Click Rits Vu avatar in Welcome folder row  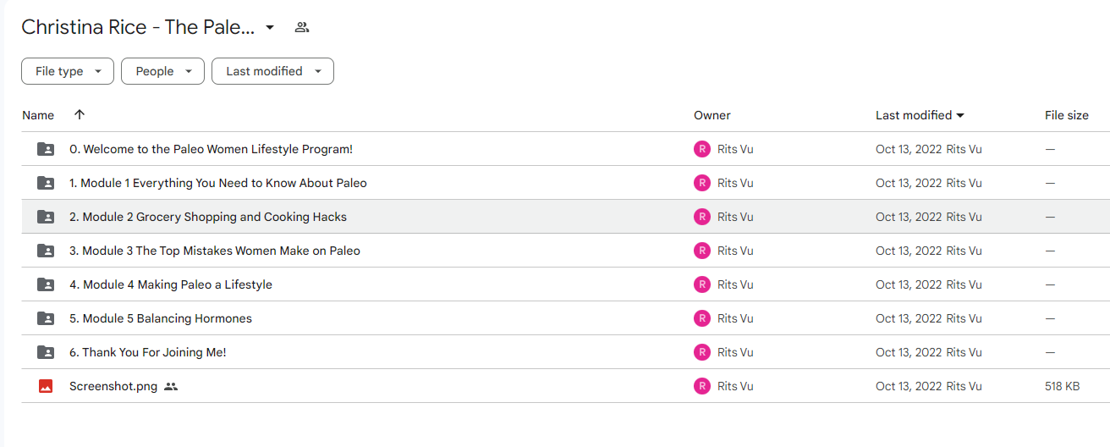[x=702, y=149]
